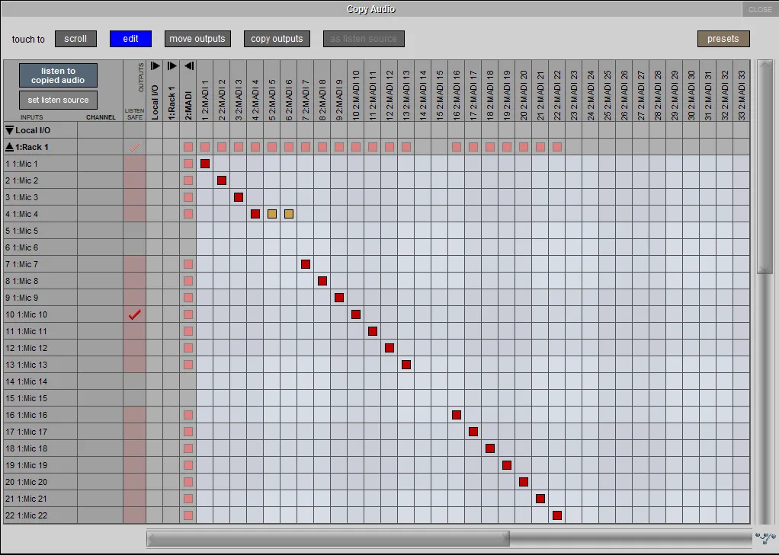Image resolution: width=779 pixels, height=555 pixels.
Task: Switch touch mode to scroll
Action: click(75, 39)
